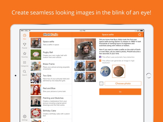Image resolution: width=163 pixels, height=122 pixels.
Task: Open the Two Girls effect thumbnail
Action: pos(36,78)
